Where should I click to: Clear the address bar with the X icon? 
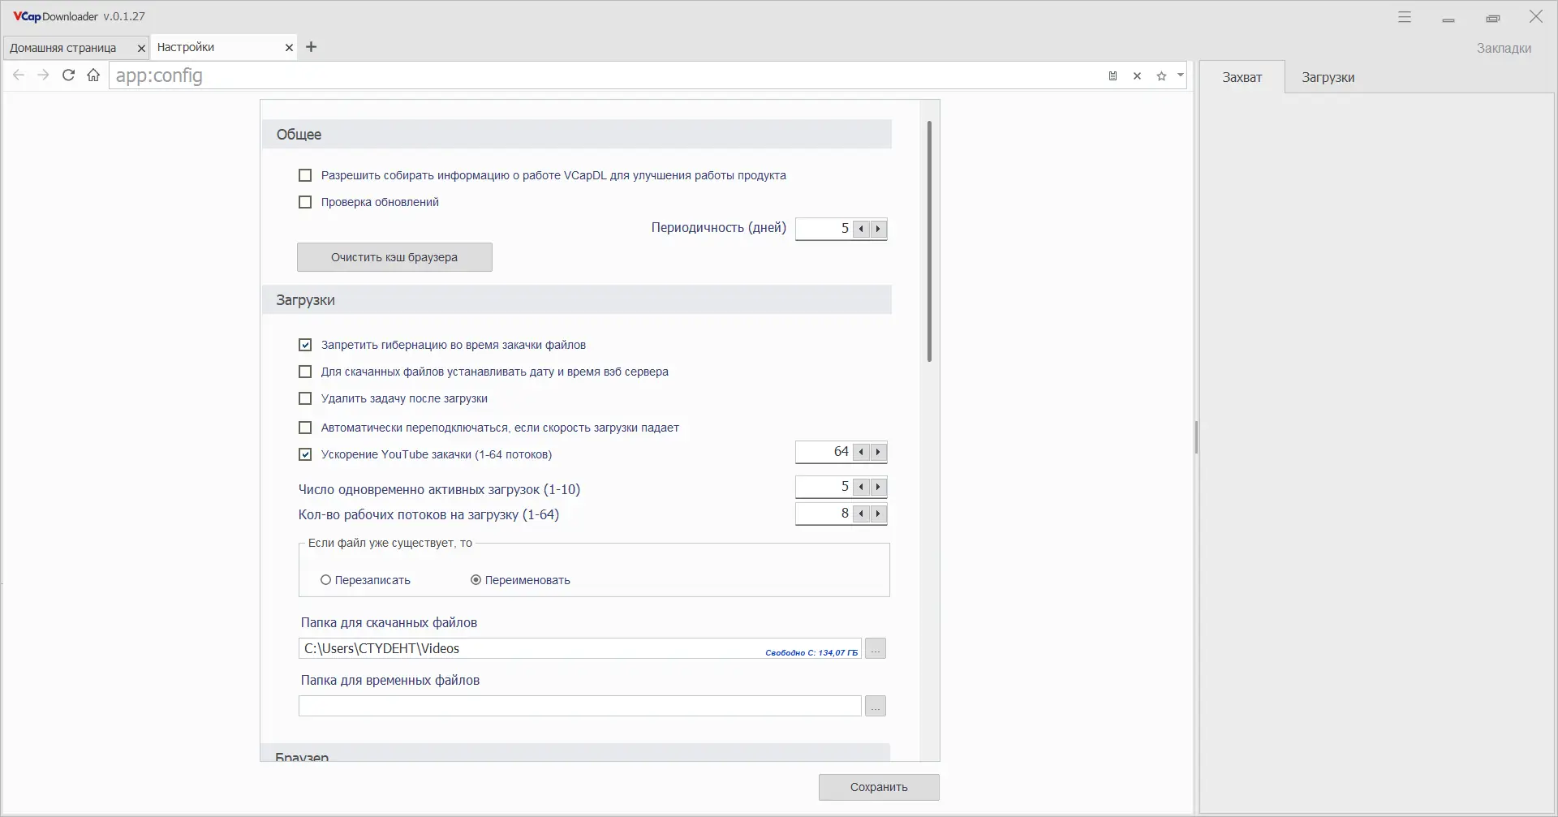point(1138,75)
